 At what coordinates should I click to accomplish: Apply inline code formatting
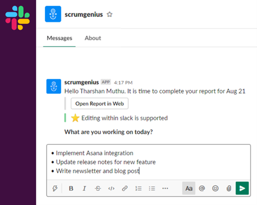(111, 189)
